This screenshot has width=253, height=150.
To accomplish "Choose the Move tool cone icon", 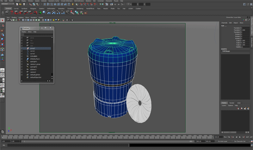I will (x=2, y=35).
